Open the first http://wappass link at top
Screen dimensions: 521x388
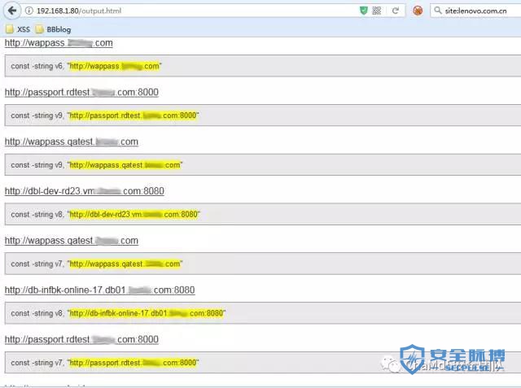59,43
